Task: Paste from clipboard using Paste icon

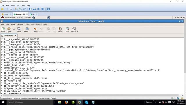Action: 60,30
